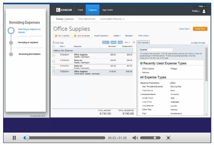Toggle fullscreen video mode icon

coord(168,138)
